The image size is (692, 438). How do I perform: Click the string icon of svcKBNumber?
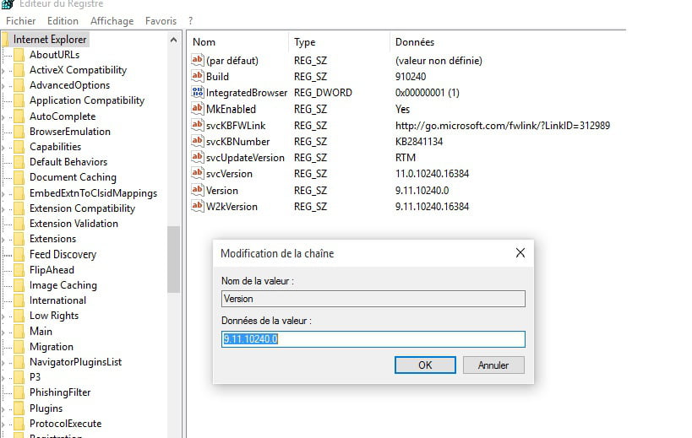(x=197, y=141)
